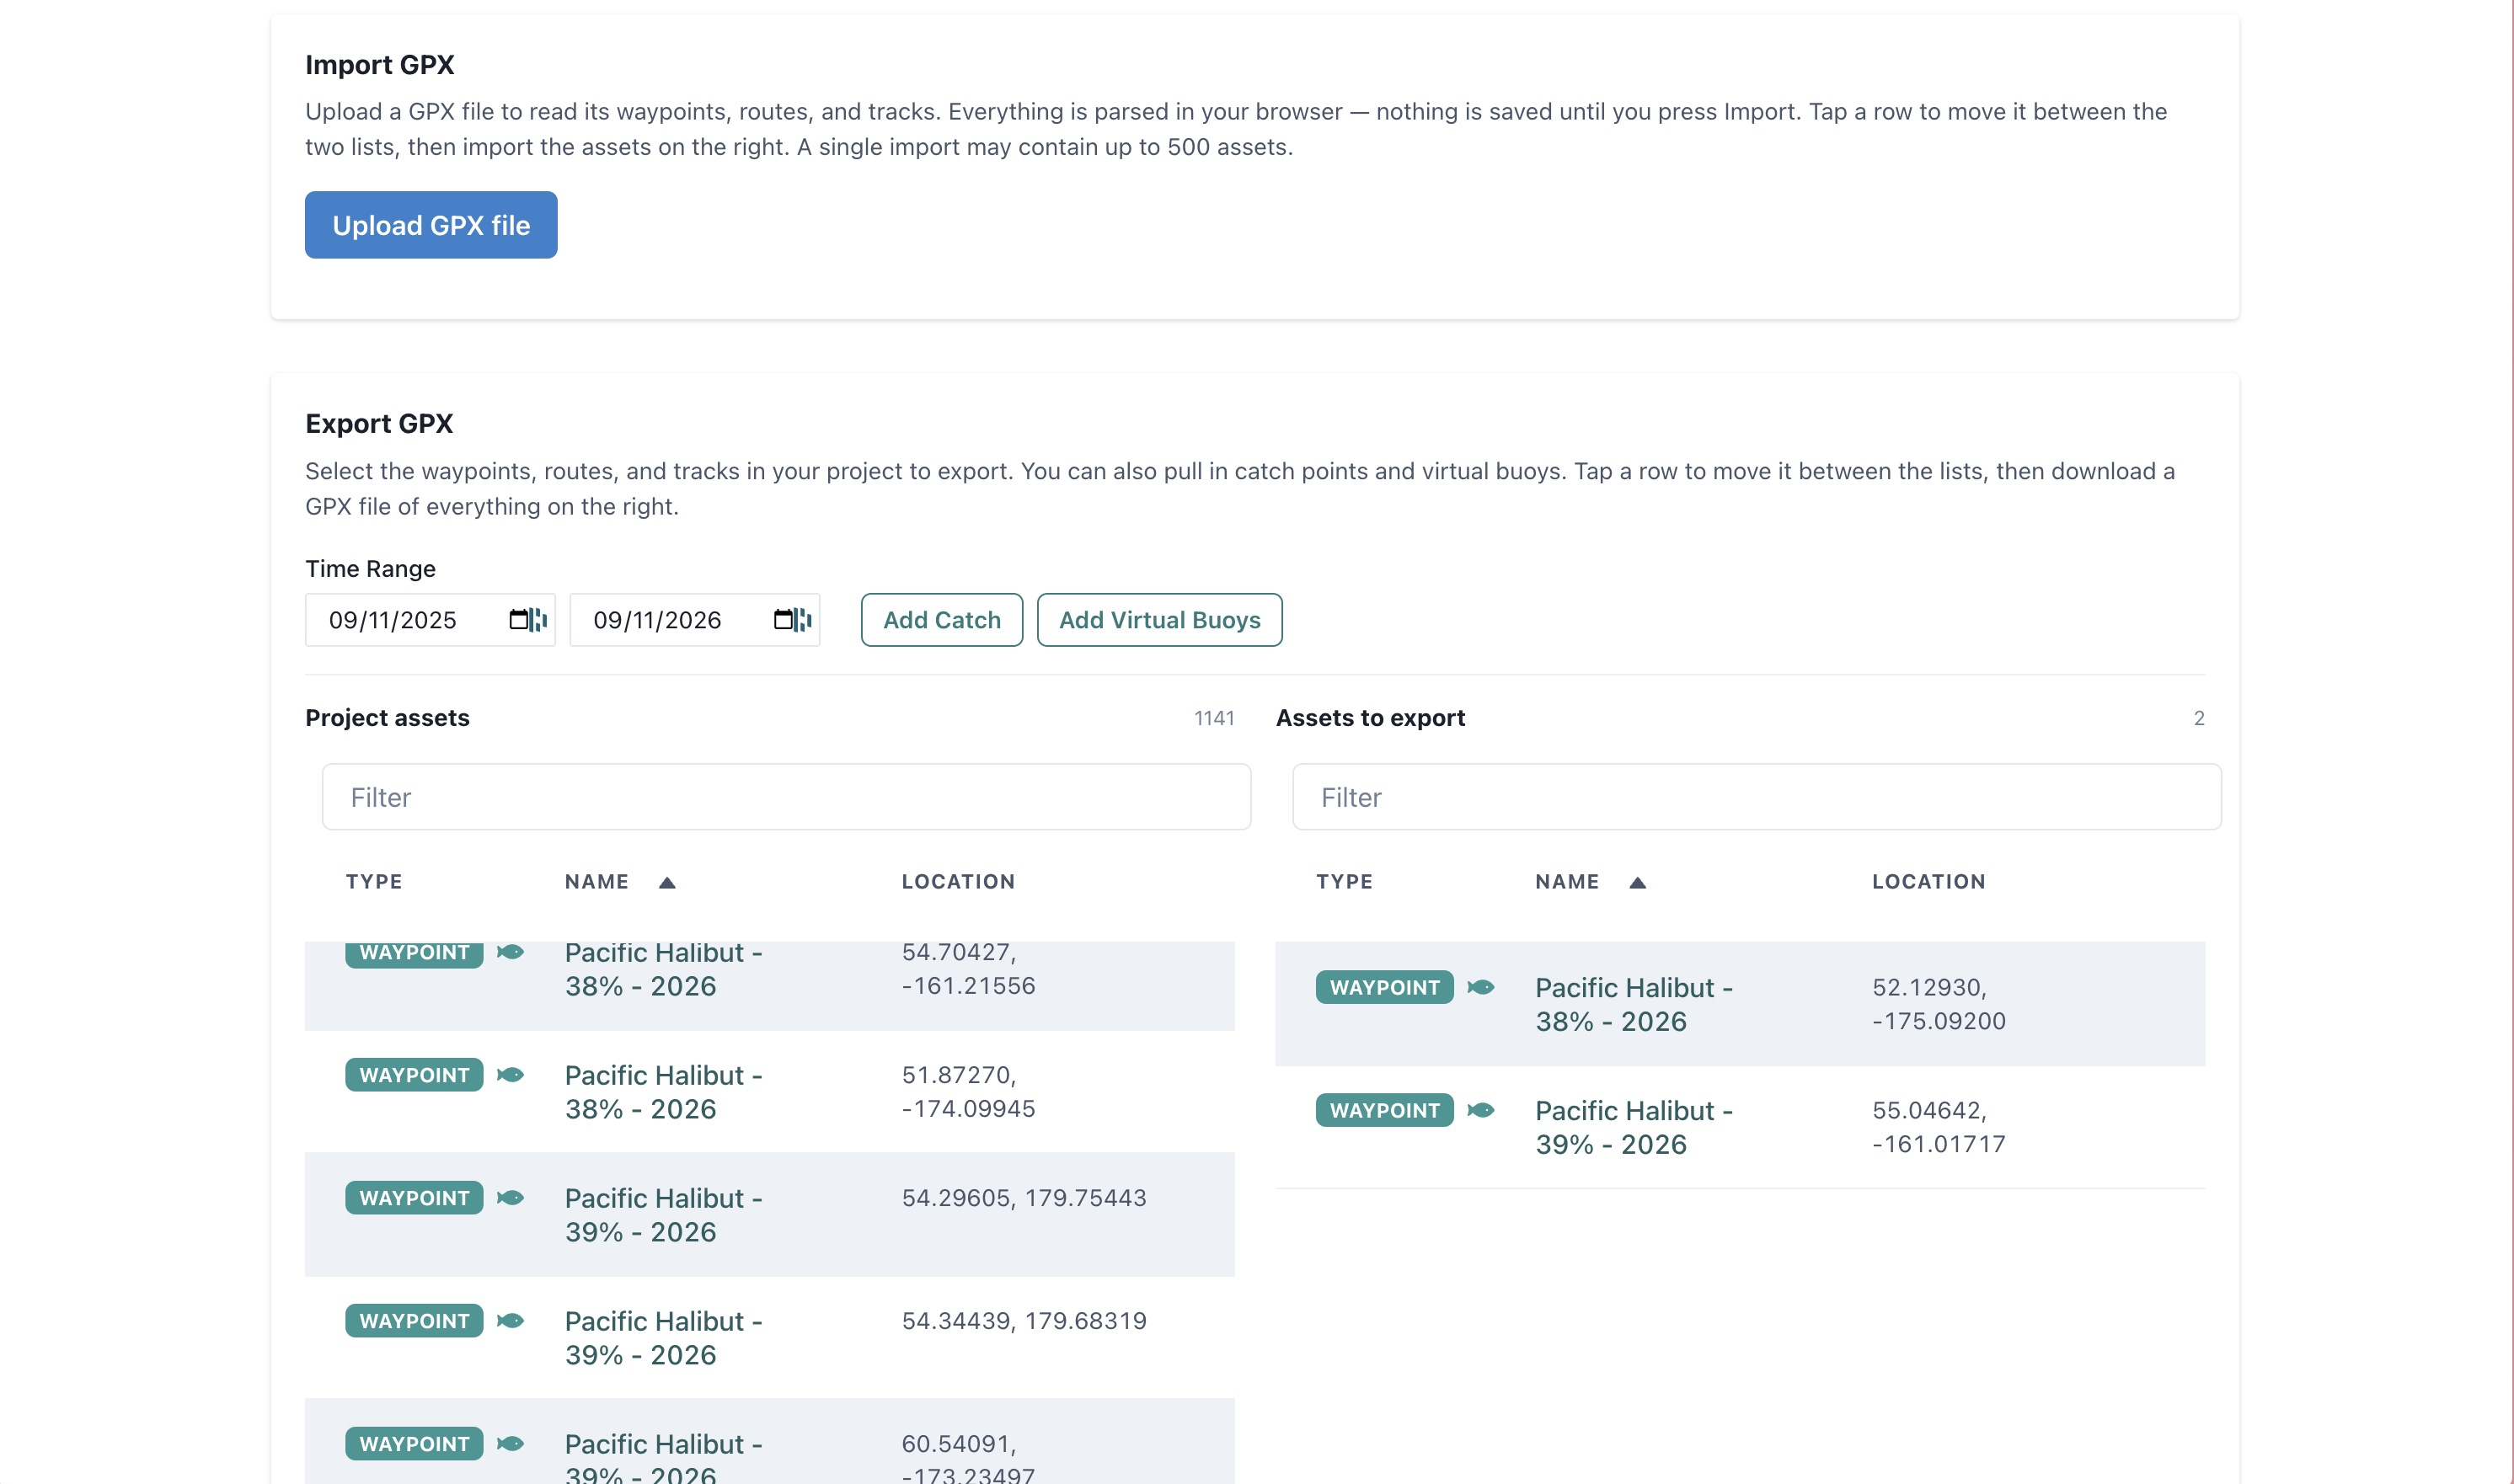Click location 54.34439, 179.68319

click(1024, 1321)
